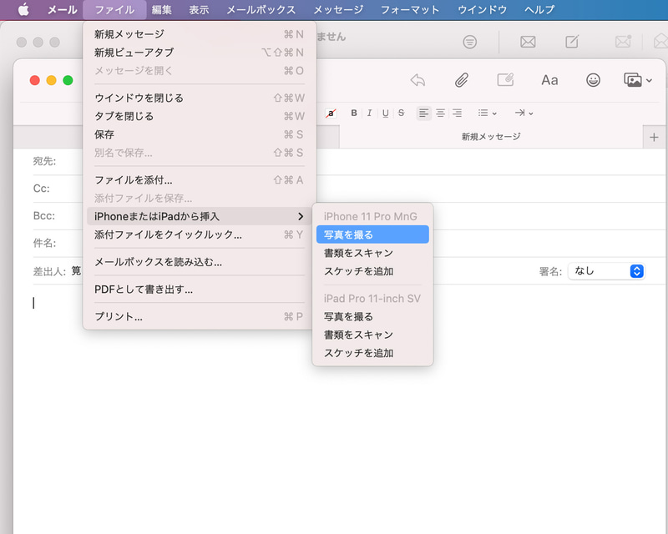Click the red close button of compose window
This screenshot has height=534, width=668.
(35, 80)
